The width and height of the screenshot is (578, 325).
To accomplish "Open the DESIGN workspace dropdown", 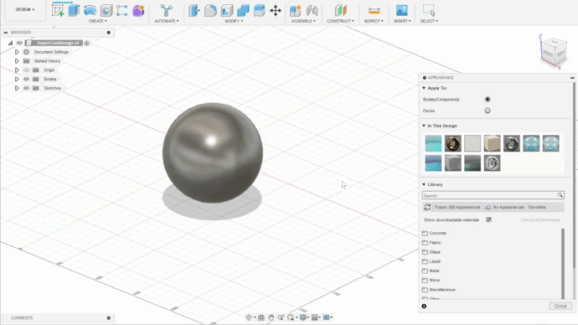I will [x=25, y=9].
